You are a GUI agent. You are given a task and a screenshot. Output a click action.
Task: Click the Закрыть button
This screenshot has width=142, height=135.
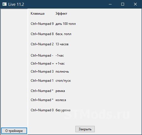click(85, 129)
